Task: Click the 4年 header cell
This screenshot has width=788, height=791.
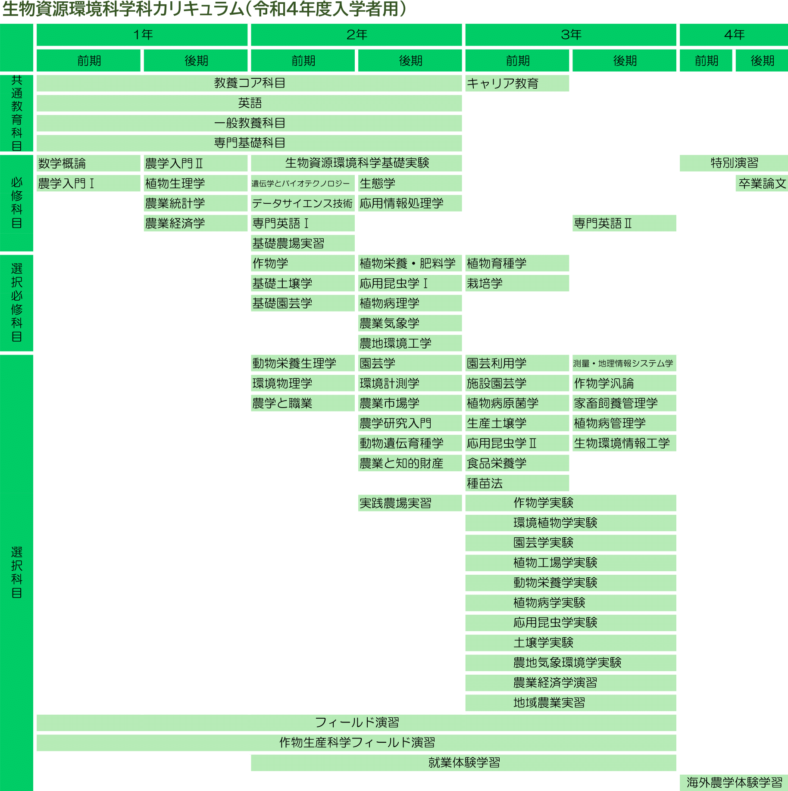Action: point(734,35)
